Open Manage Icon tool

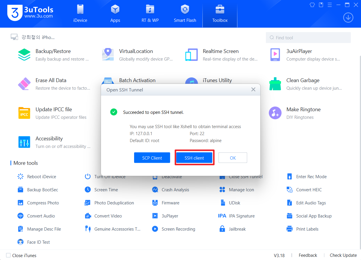pos(237,190)
